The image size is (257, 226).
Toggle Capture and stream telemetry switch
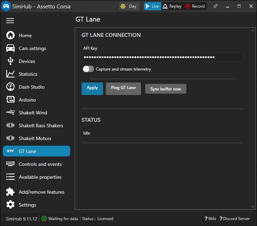tap(88, 69)
